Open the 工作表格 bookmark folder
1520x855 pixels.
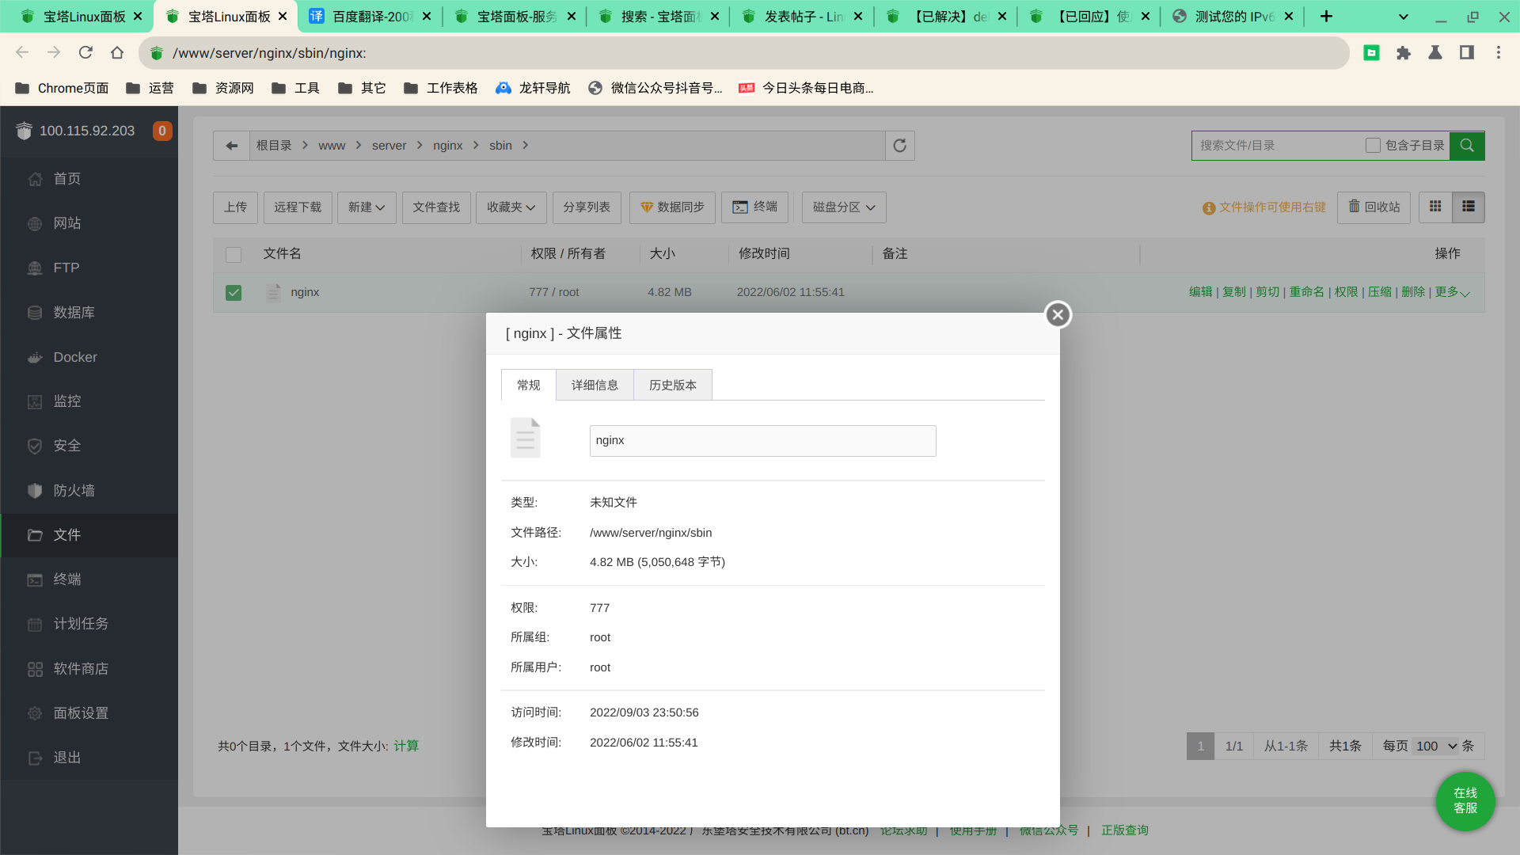pyautogui.click(x=441, y=88)
